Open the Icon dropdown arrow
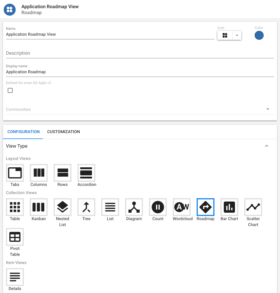The width and height of the screenshot is (280, 293). pos(237,35)
